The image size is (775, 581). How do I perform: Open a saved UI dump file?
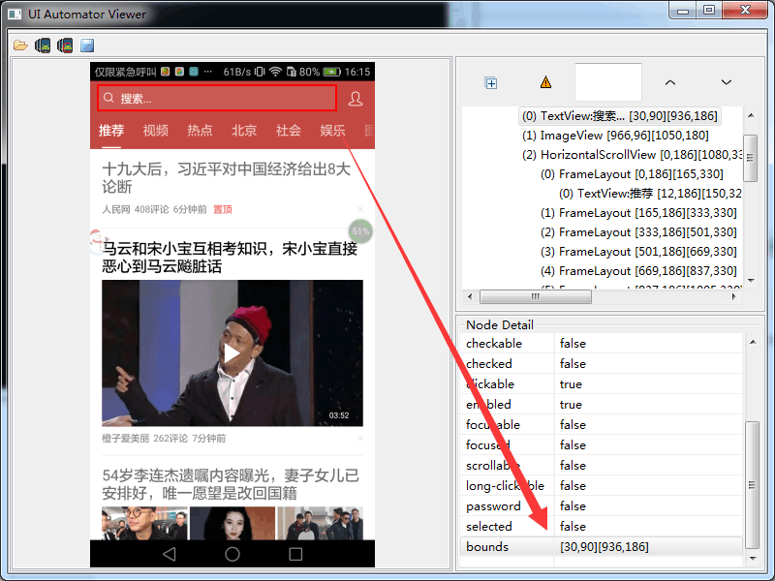click(x=19, y=44)
